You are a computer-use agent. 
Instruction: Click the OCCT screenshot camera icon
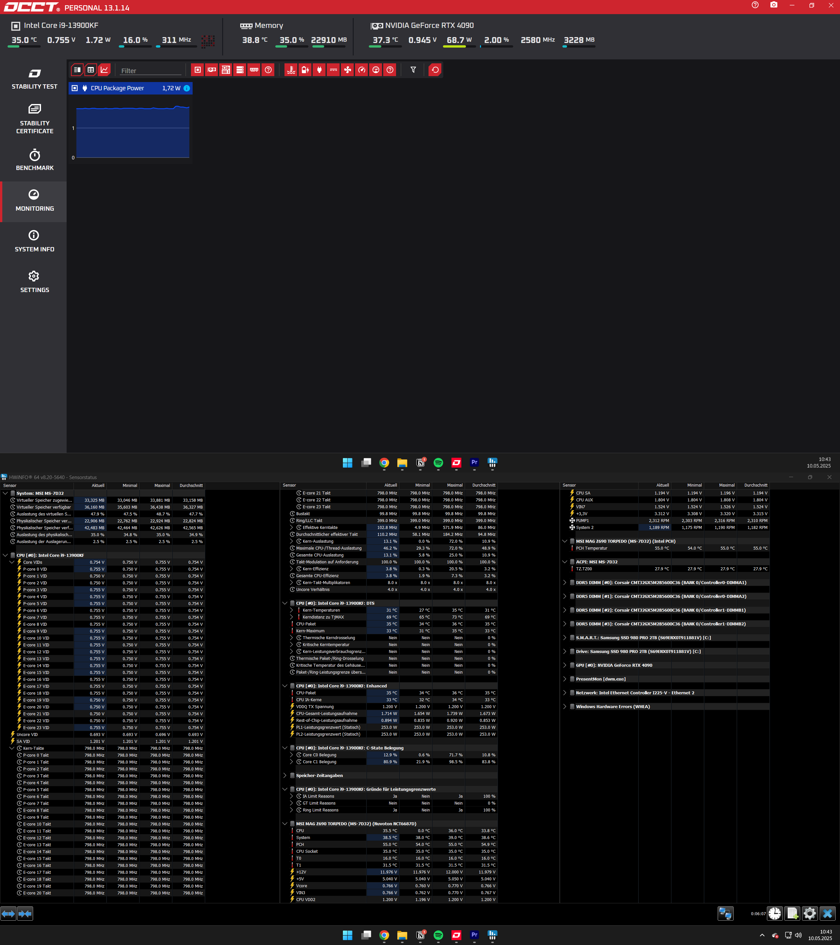[x=773, y=5]
